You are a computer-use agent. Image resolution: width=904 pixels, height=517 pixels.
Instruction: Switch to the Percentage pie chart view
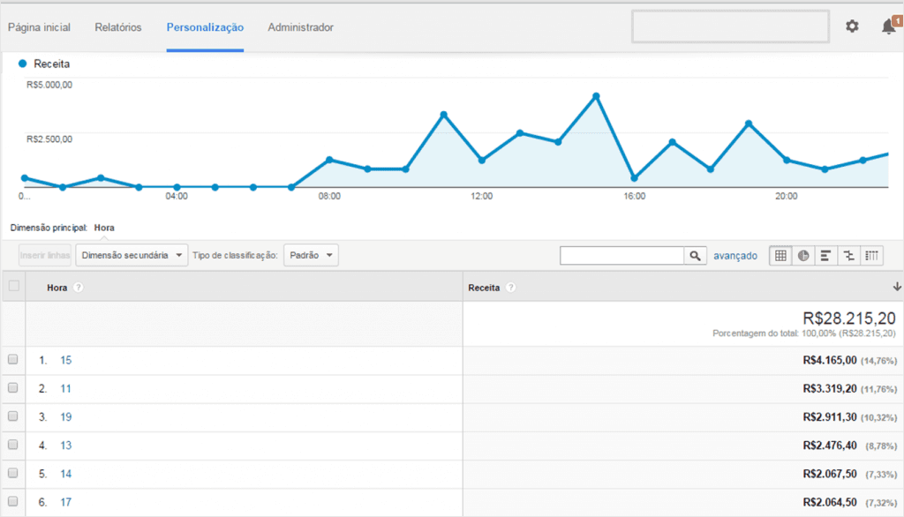803,255
